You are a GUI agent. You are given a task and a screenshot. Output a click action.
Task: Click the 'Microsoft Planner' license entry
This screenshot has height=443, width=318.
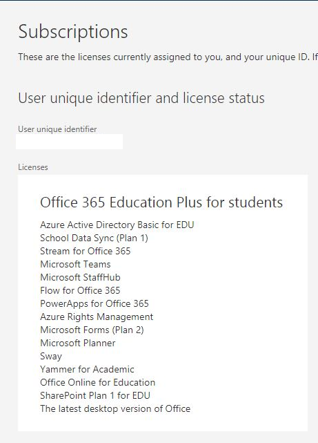coord(77,343)
